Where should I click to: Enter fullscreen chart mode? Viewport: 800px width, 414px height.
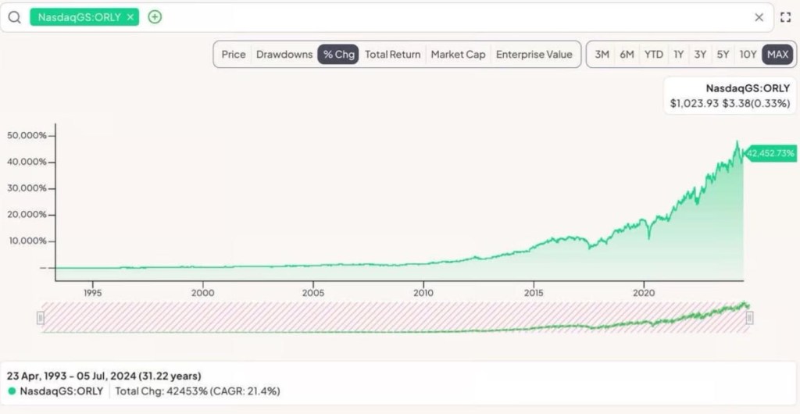[x=786, y=17]
